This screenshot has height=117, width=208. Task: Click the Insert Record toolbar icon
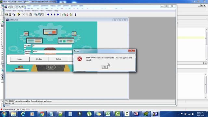[x=63, y=14]
